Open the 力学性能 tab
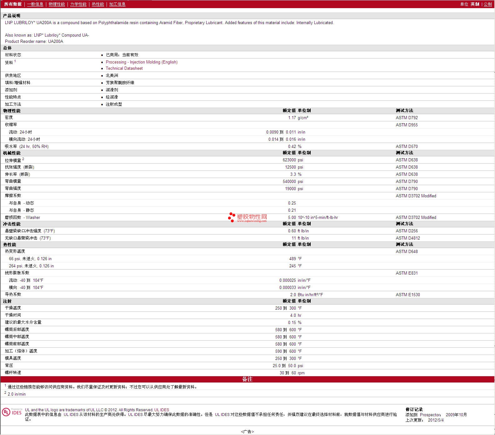This screenshot has width=495, height=435. [78, 4]
